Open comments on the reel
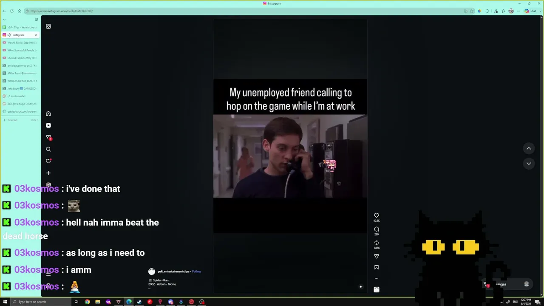Image resolution: width=544 pixels, height=306 pixels. [x=377, y=229]
